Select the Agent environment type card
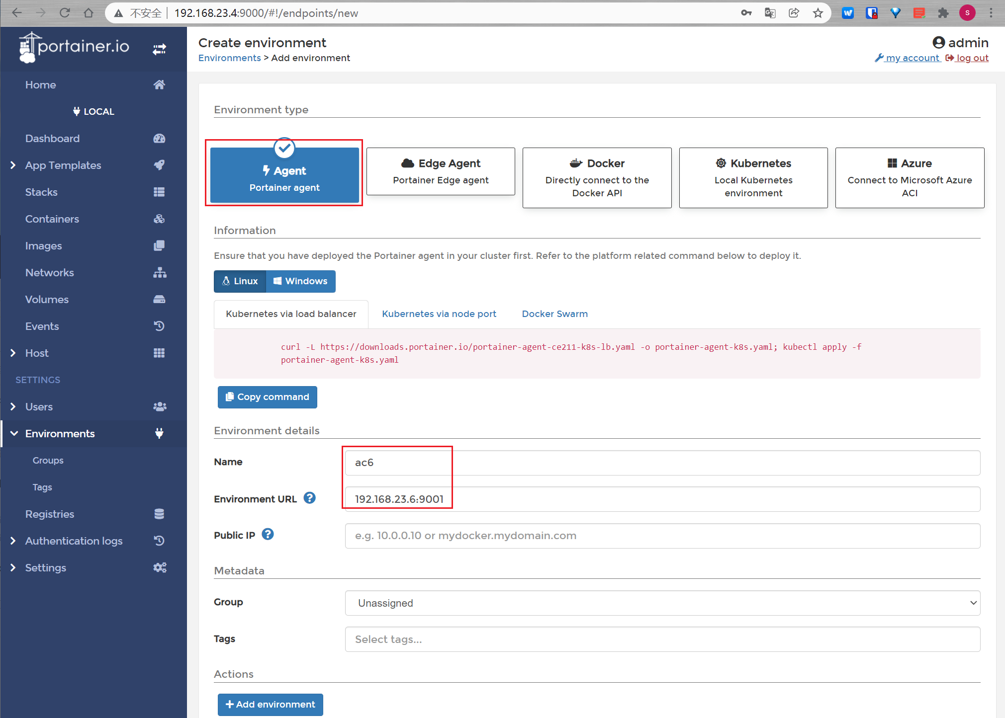 [284, 175]
